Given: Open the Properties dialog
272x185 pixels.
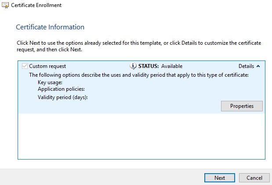Looking at the screenshot, I should point(242,106).
